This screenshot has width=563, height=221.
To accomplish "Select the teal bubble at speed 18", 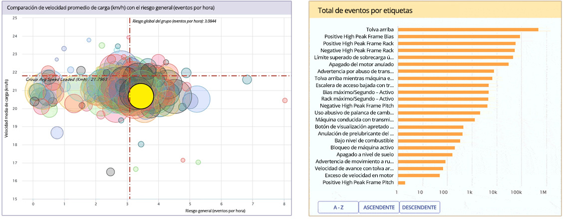I will click(141, 144).
